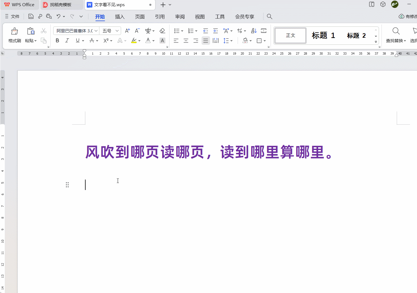Click the Sort A-Z icon
Viewport: 417px width, 293px height.
coord(254,31)
